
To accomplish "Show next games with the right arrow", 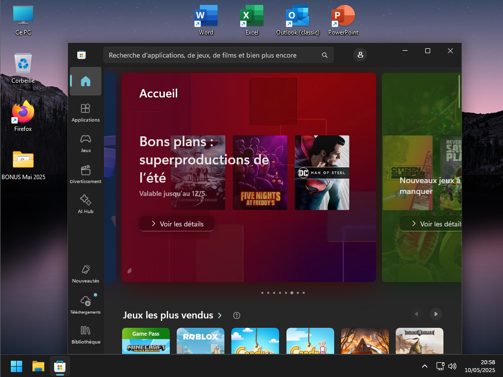I will [436, 314].
